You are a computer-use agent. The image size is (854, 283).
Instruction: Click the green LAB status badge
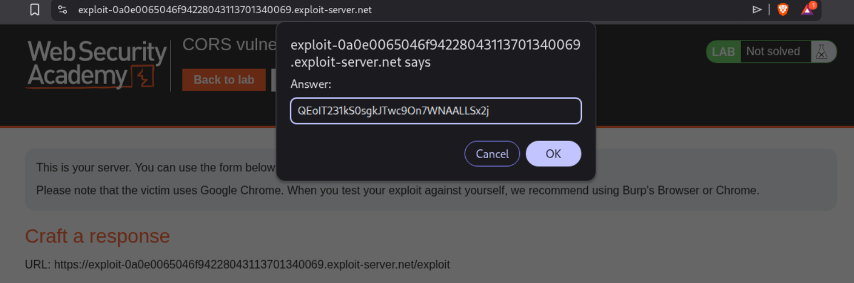[723, 51]
